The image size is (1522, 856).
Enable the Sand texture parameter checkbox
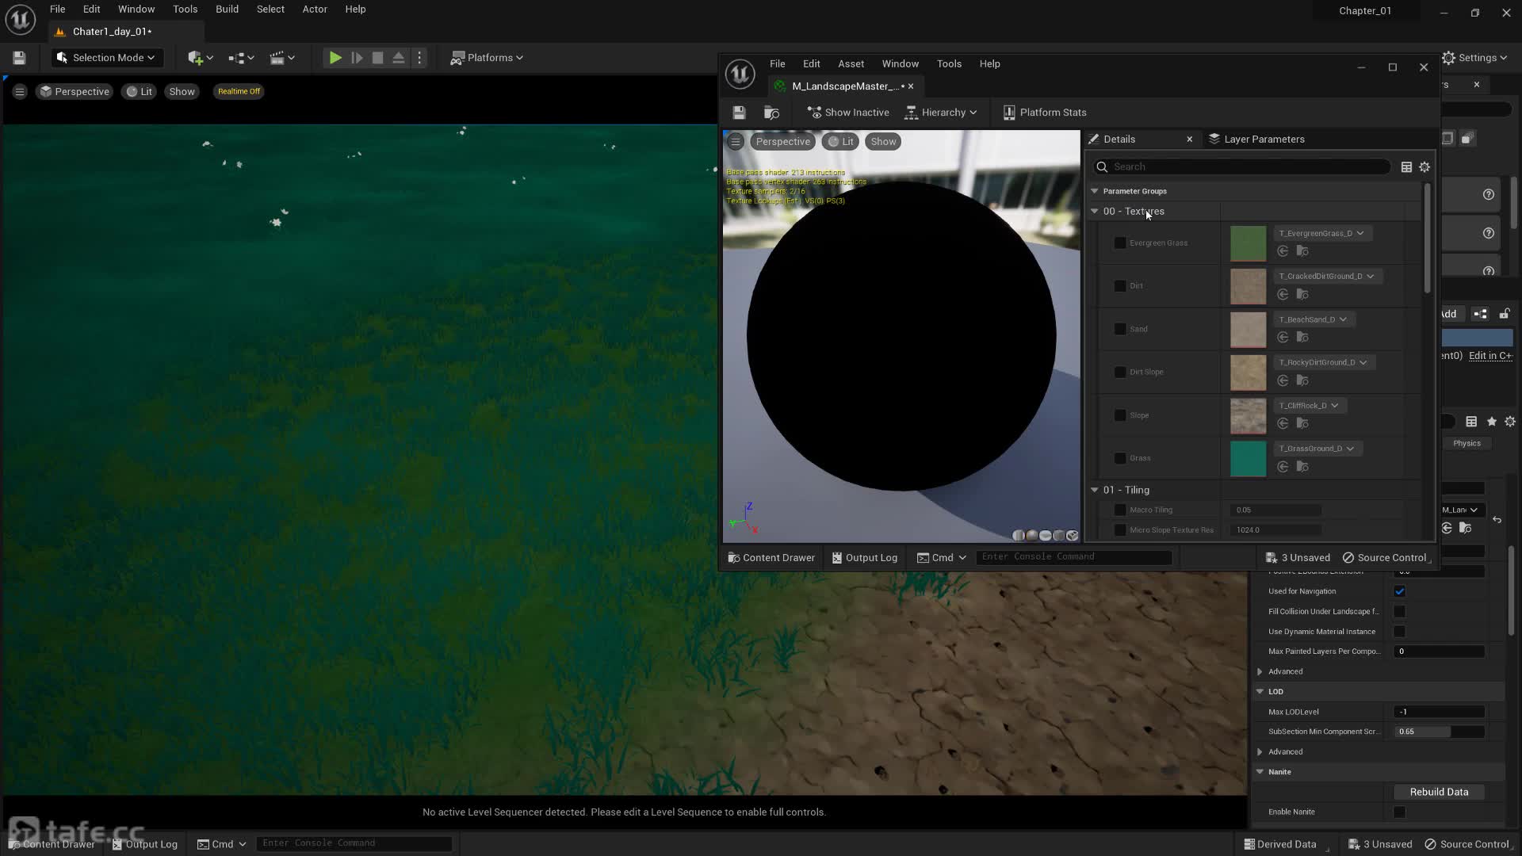tap(1120, 329)
